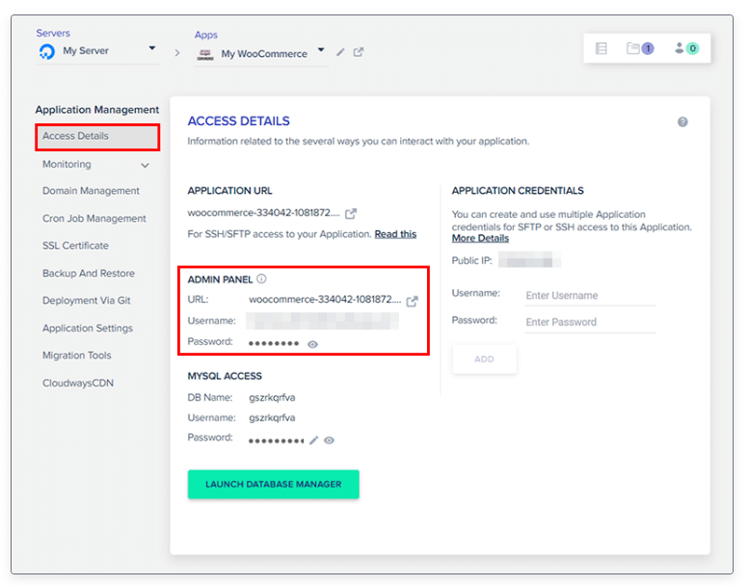
Task: Click the application URL woocommerce-334042 text
Action: (264, 213)
